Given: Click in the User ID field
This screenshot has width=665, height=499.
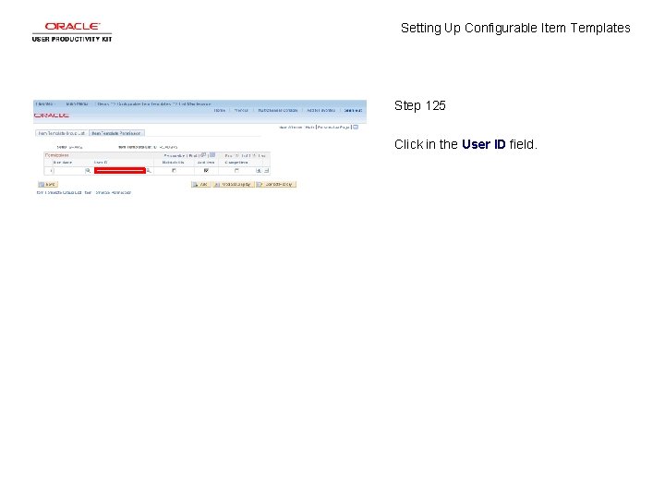Looking at the screenshot, I should click(x=120, y=171).
